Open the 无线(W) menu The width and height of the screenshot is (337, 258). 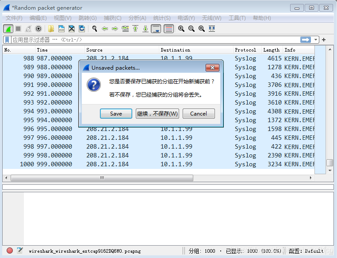click(x=211, y=18)
